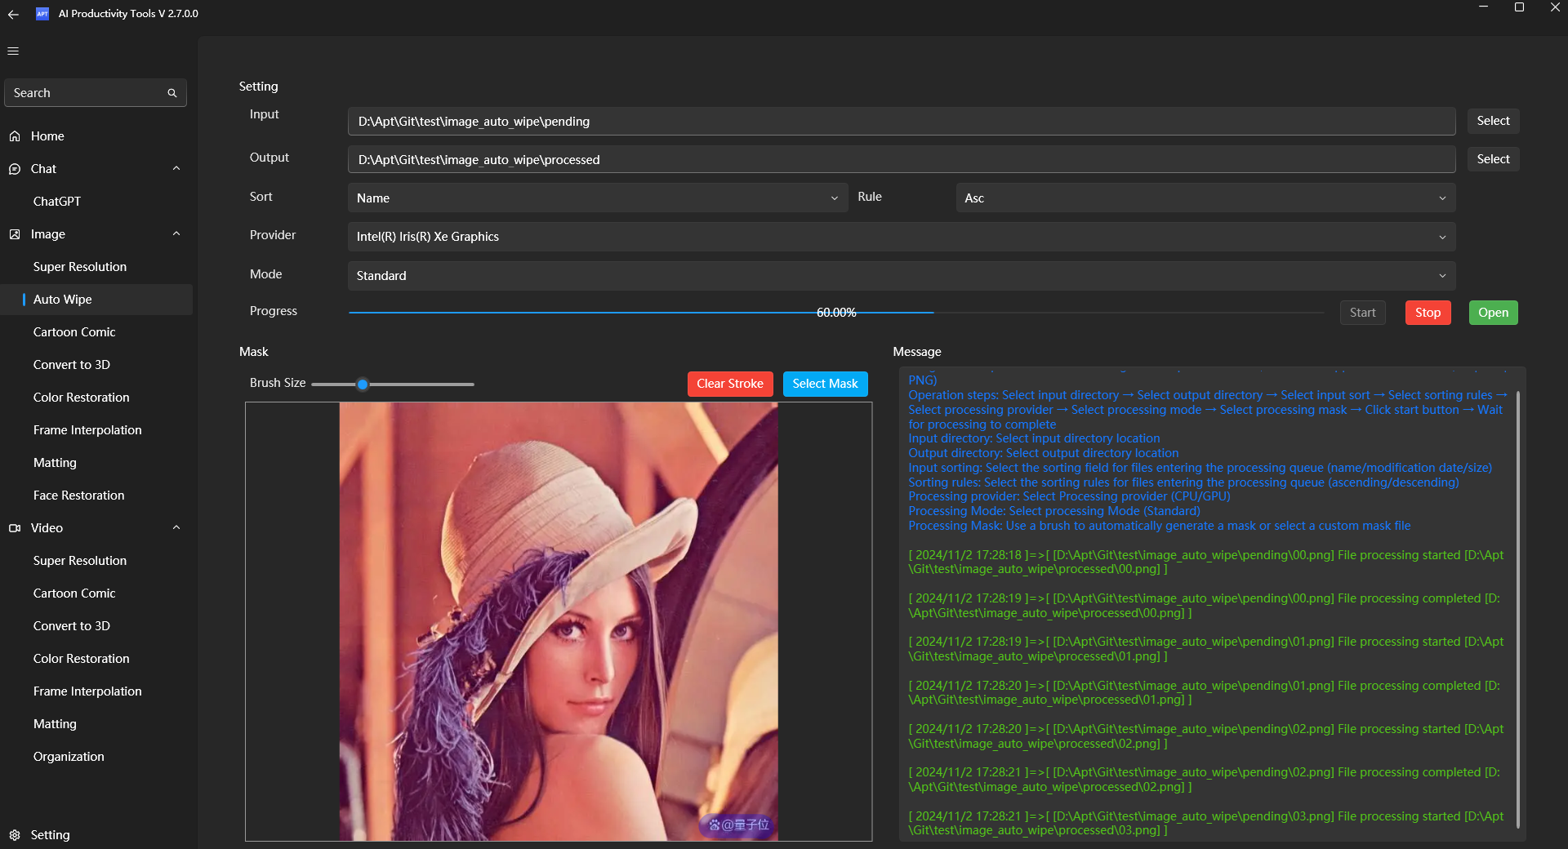Click the Image section icon
The height and width of the screenshot is (849, 1568).
[15, 234]
